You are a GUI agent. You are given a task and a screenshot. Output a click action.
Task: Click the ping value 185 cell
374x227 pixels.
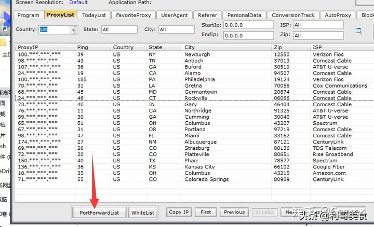82,79
